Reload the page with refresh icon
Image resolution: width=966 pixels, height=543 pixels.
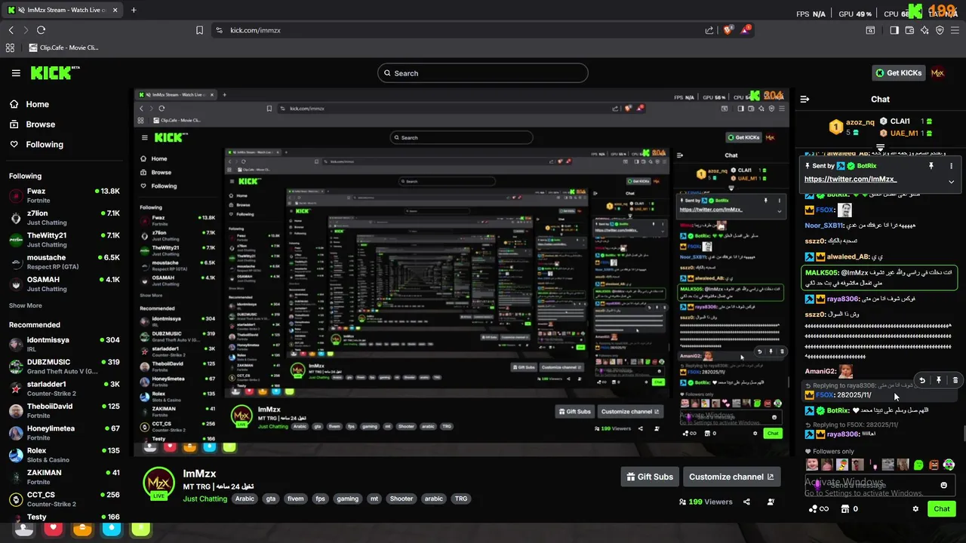(x=41, y=30)
